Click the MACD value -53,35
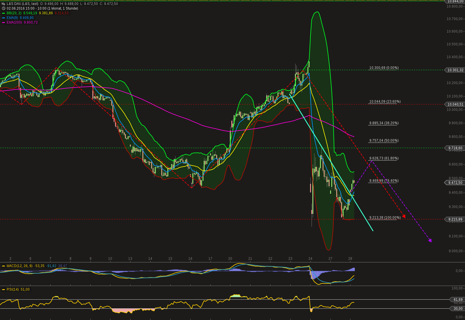The height and width of the screenshot is (320, 465). pos(39,266)
